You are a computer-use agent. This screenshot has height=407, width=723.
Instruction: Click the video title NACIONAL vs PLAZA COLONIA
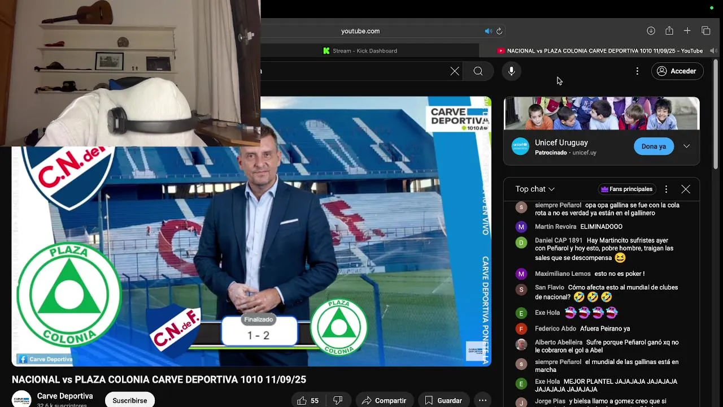click(159, 380)
